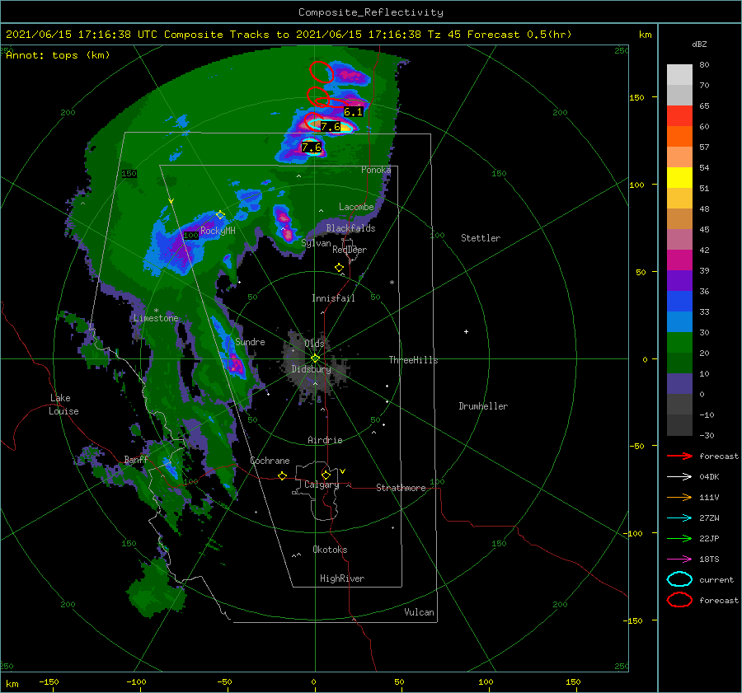Click the Composite_Reflectivity title text
The image size is (742, 693).
[371, 12]
